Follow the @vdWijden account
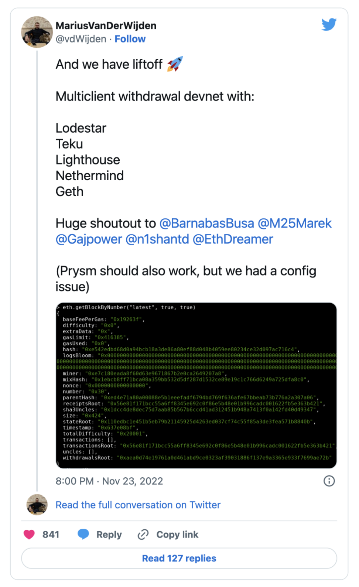Screen dimensions: 359x587 (x=130, y=39)
